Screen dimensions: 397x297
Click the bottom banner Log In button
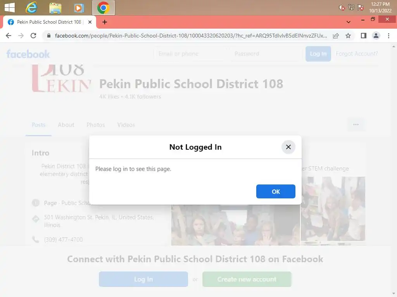(143, 279)
